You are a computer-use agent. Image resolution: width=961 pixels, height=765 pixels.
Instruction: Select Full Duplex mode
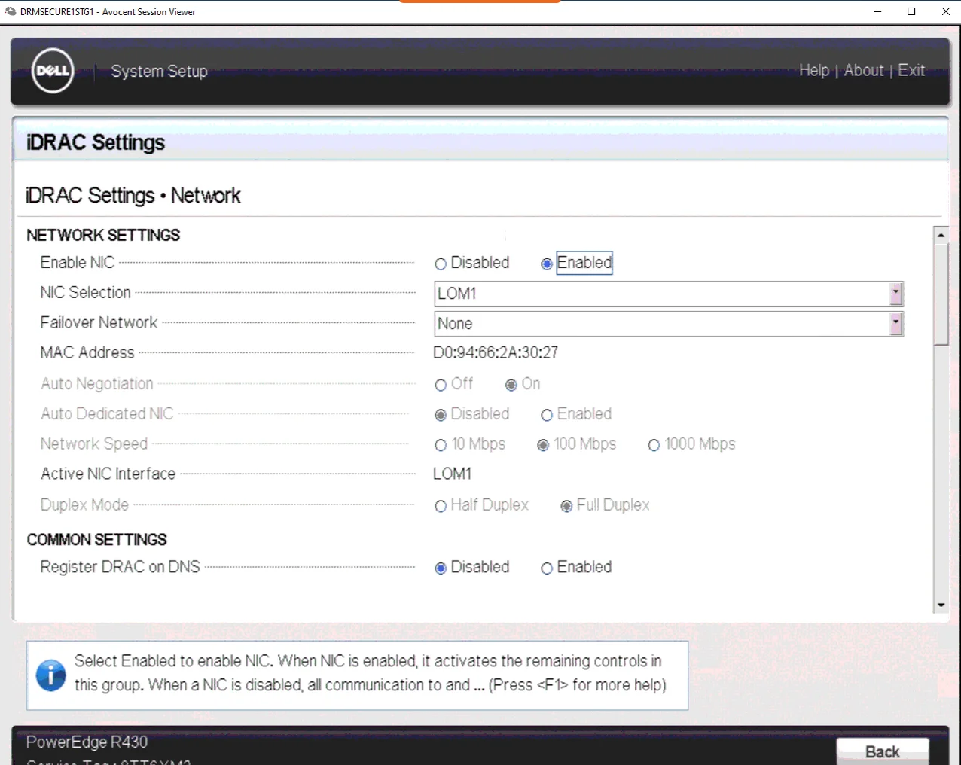click(x=566, y=506)
